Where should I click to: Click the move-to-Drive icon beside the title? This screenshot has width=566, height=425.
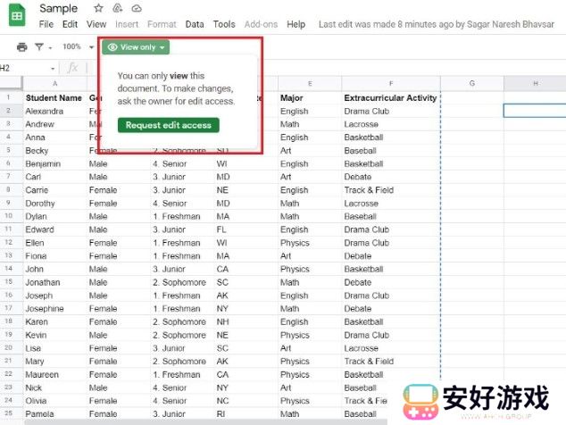click(118, 8)
